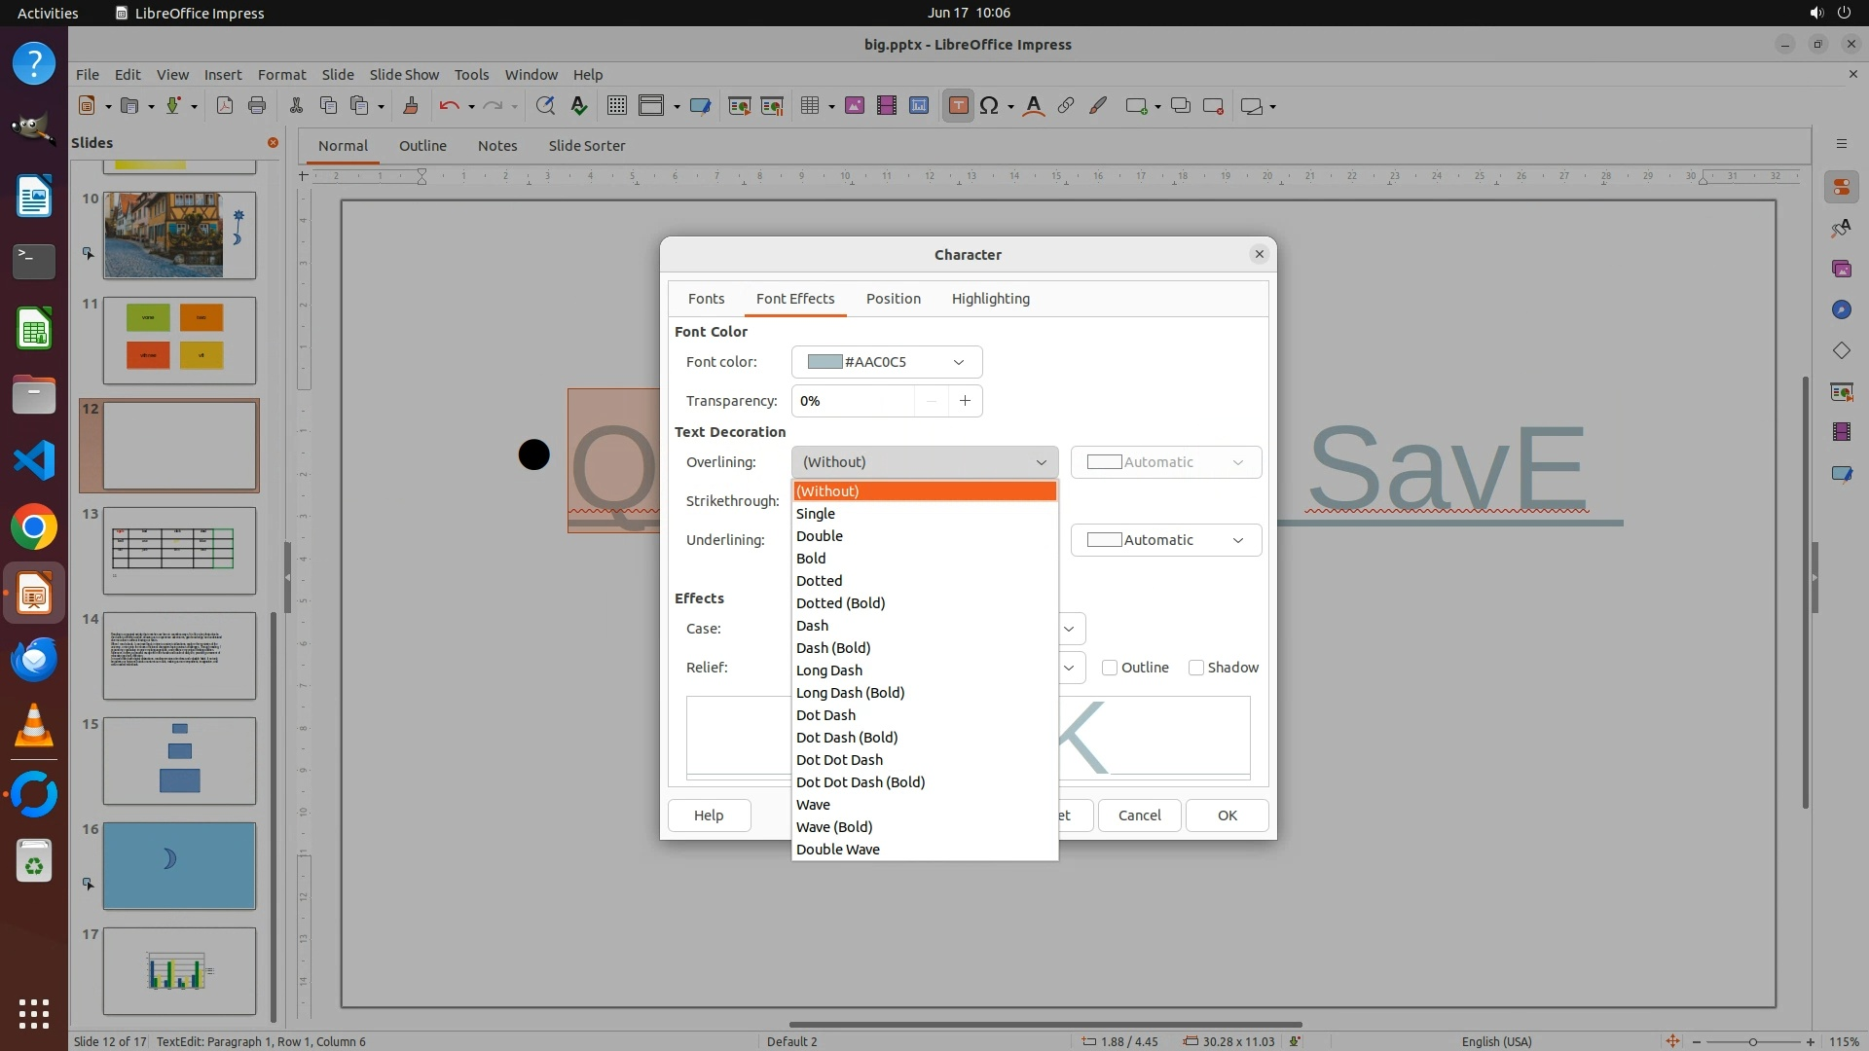Click the Cancel button

point(1139,815)
